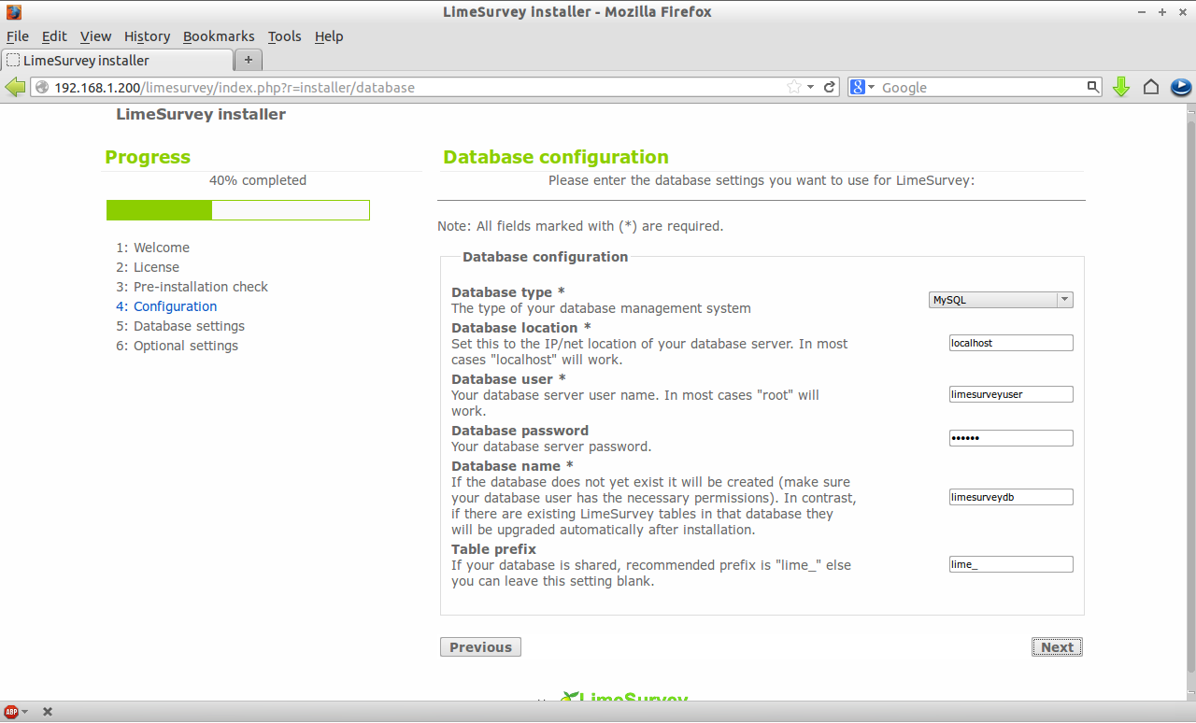1196x723 pixels.
Task: Open the History menu
Action: coord(147,36)
